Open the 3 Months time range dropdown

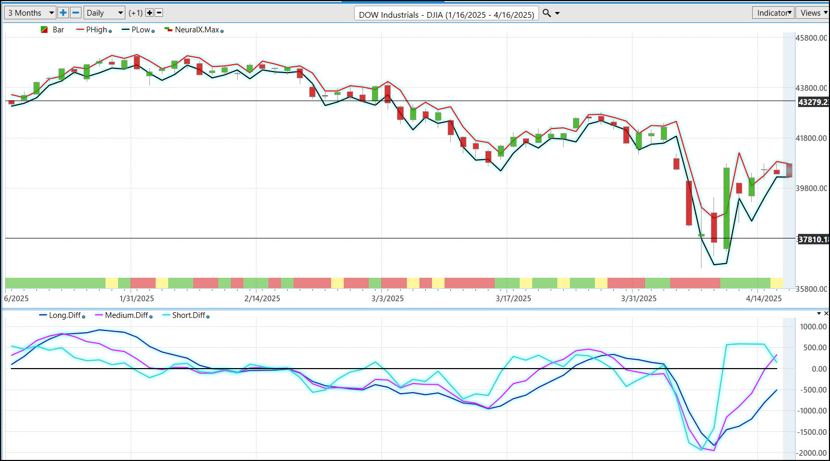pyautogui.click(x=31, y=13)
